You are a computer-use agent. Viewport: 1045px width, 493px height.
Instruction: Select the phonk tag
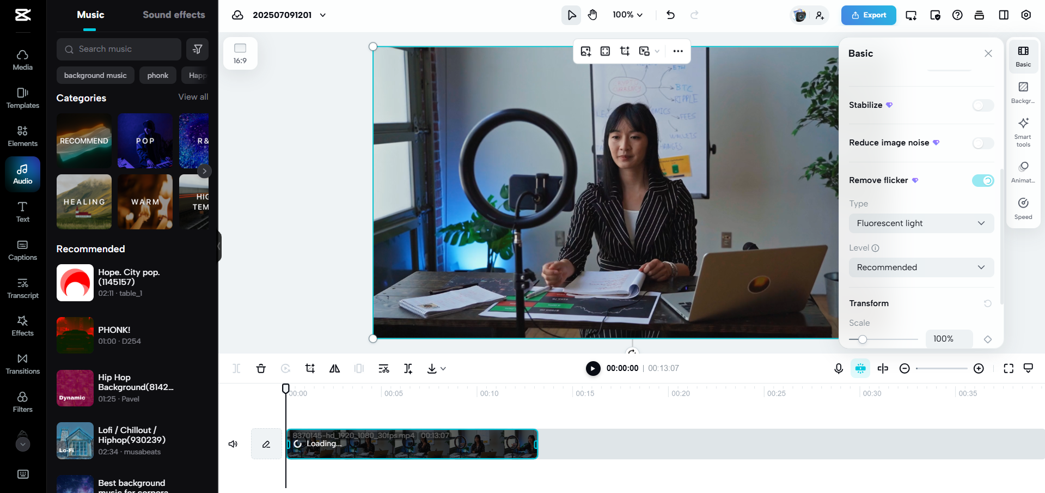(157, 75)
